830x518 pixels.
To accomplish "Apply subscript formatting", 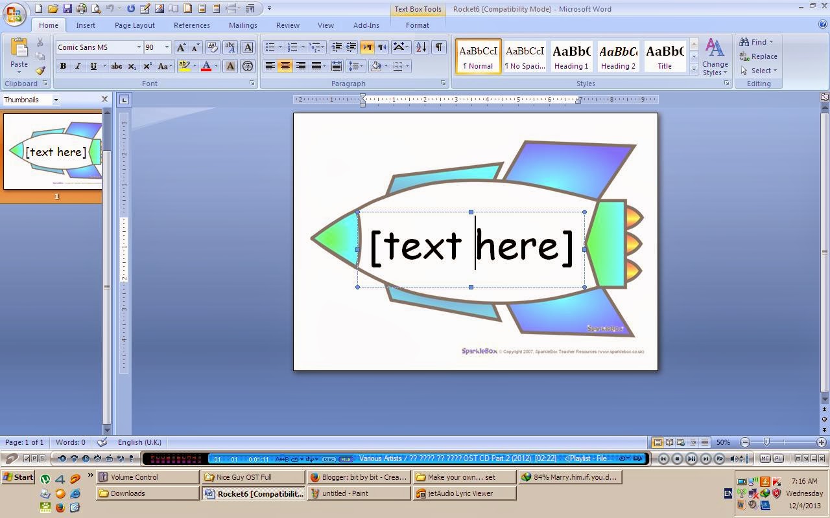I will [132, 66].
